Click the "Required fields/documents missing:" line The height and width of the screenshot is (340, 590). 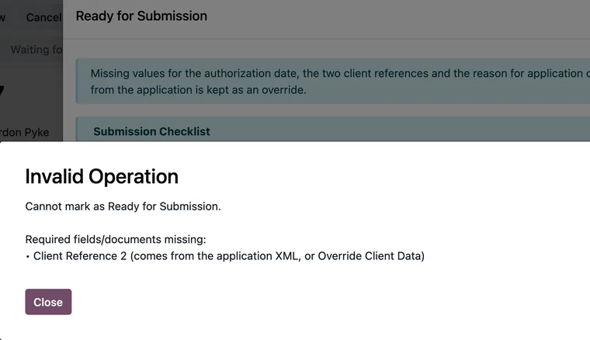tap(116, 240)
